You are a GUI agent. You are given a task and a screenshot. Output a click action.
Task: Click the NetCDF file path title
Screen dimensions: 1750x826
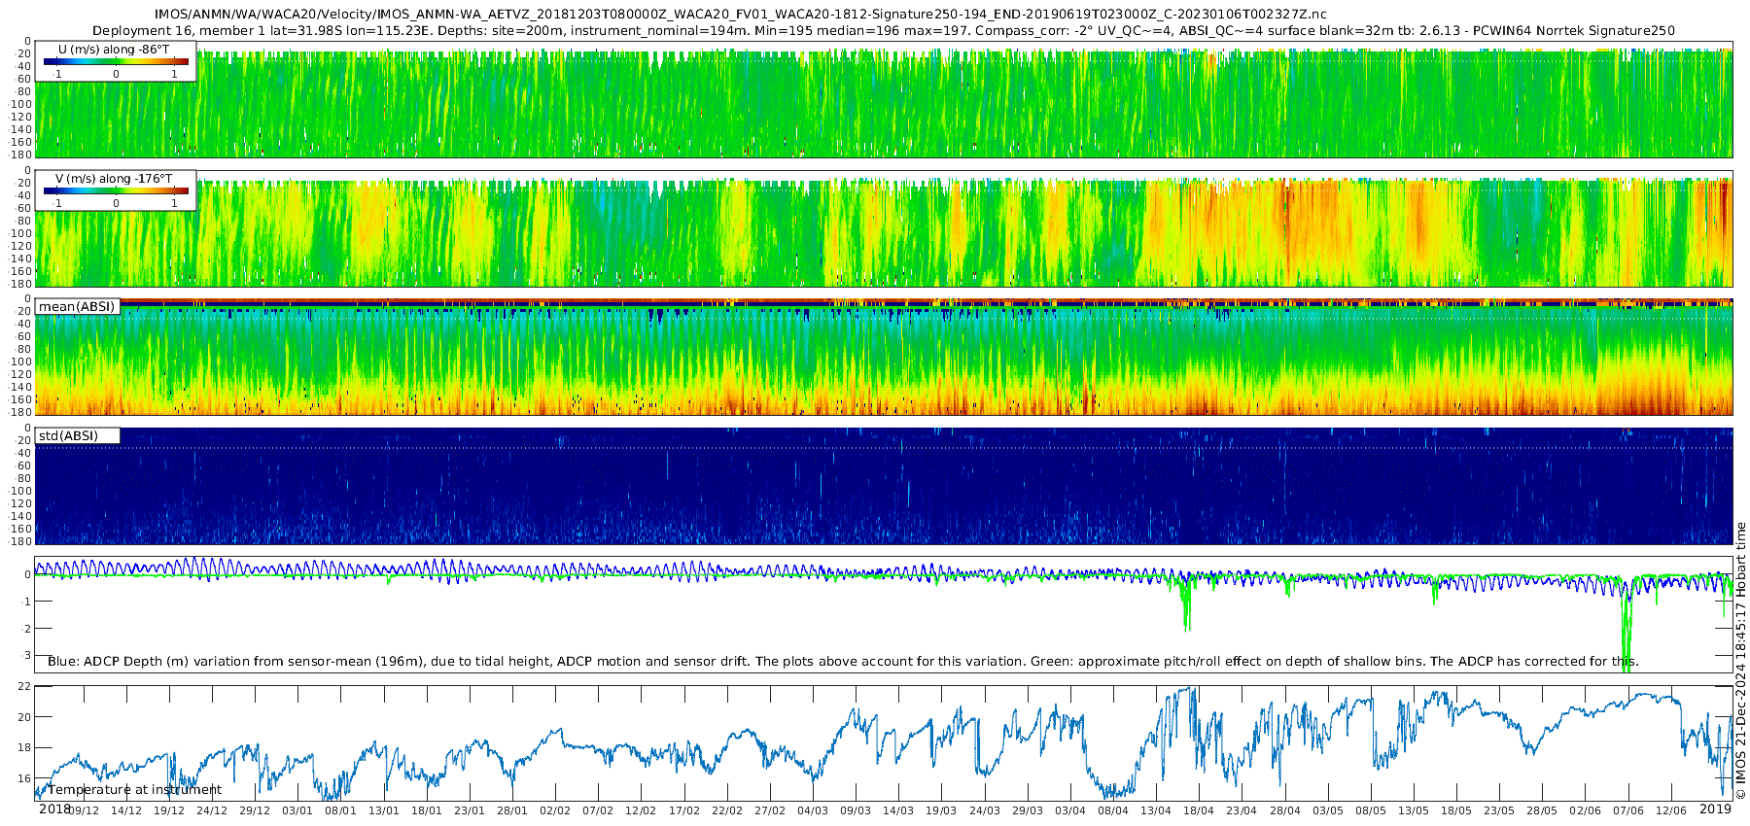(x=740, y=14)
